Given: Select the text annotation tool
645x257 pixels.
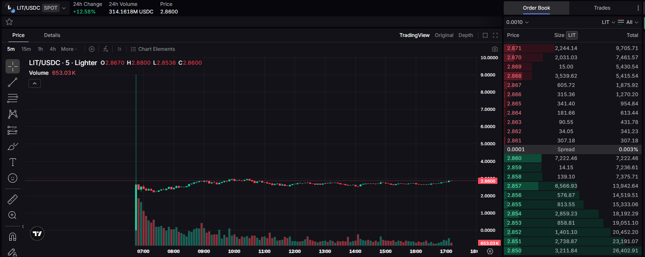Looking at the screenshot, I should (x=13, y=162).
